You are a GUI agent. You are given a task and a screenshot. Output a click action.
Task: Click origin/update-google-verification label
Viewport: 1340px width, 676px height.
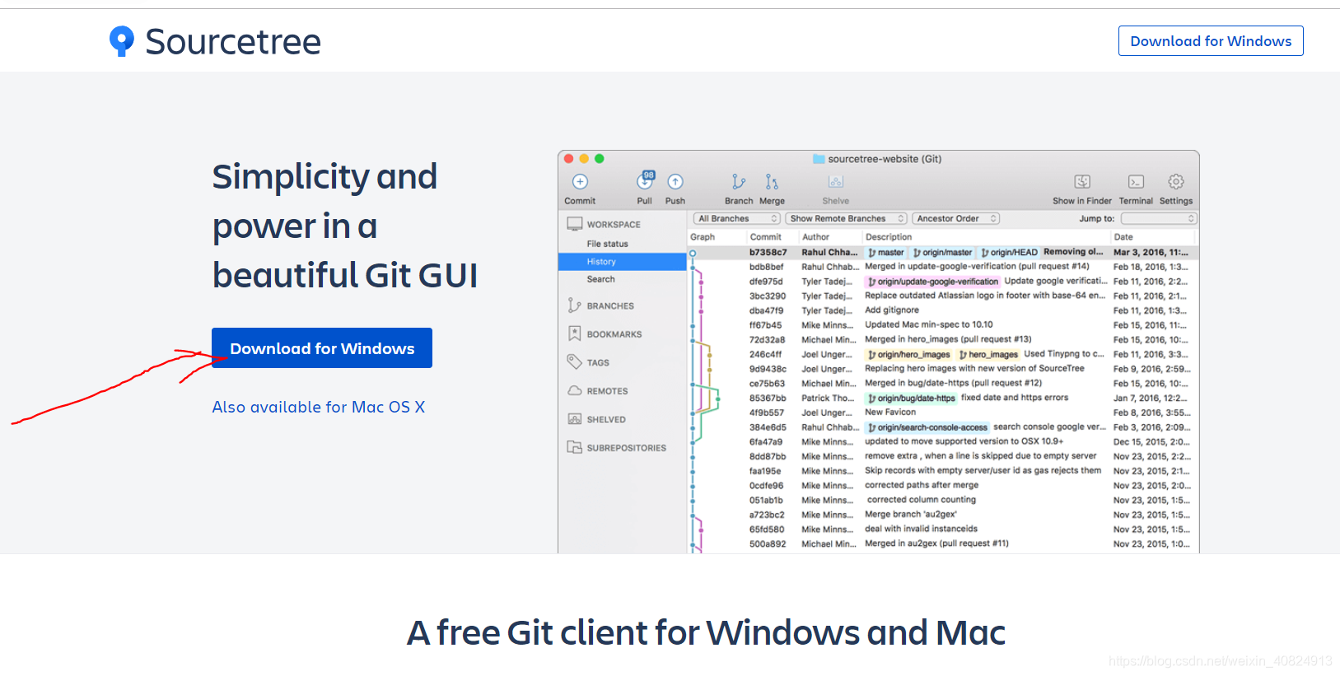(933, 282)
